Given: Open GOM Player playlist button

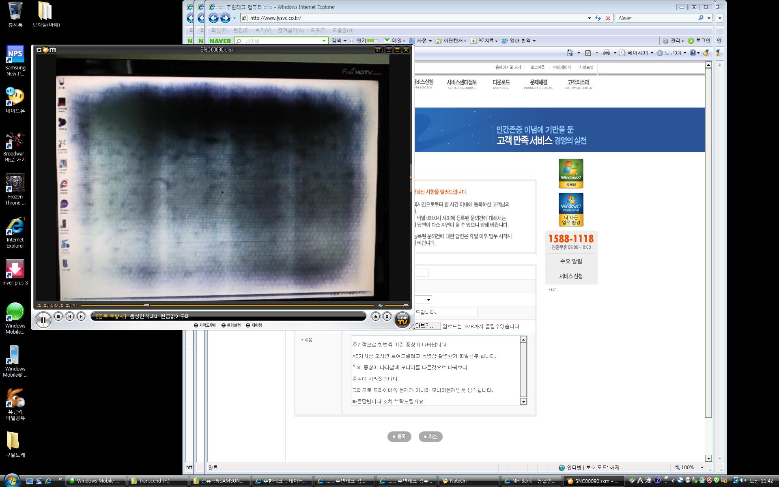Looking at the screenshot, I should (x=387, y=317).
